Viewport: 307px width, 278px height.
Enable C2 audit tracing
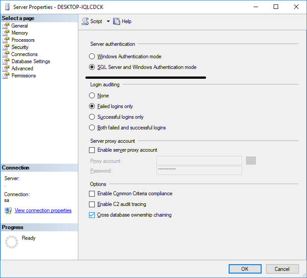click(92, 205)
